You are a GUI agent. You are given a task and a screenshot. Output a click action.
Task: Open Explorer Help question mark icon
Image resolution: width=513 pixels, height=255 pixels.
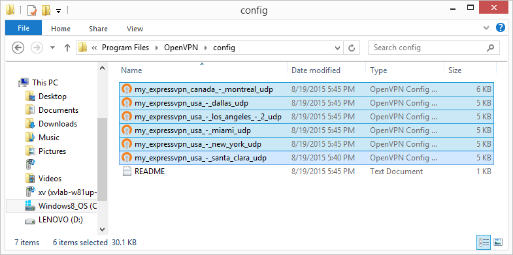tap(500, 27)
